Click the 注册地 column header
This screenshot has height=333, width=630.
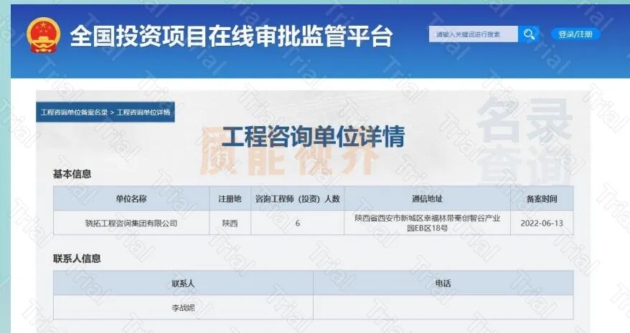pos(230,198)
